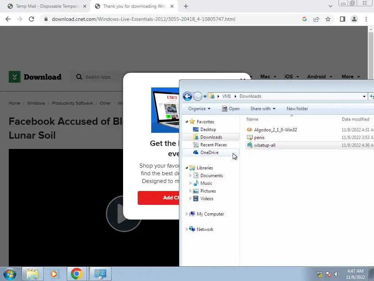This screenshot has height=281, width=374.
Task: Click the Home breadcrumb link
Action: point(14,103)
